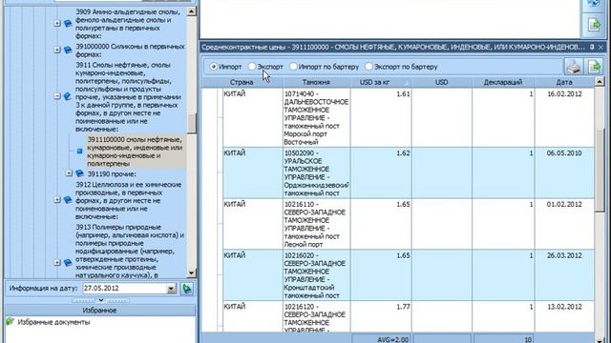This screenshot has width=611, height=343.
Task: Click the tree panel scrollbar thumb
Action: pyautogui.click(x=191, y=124)
